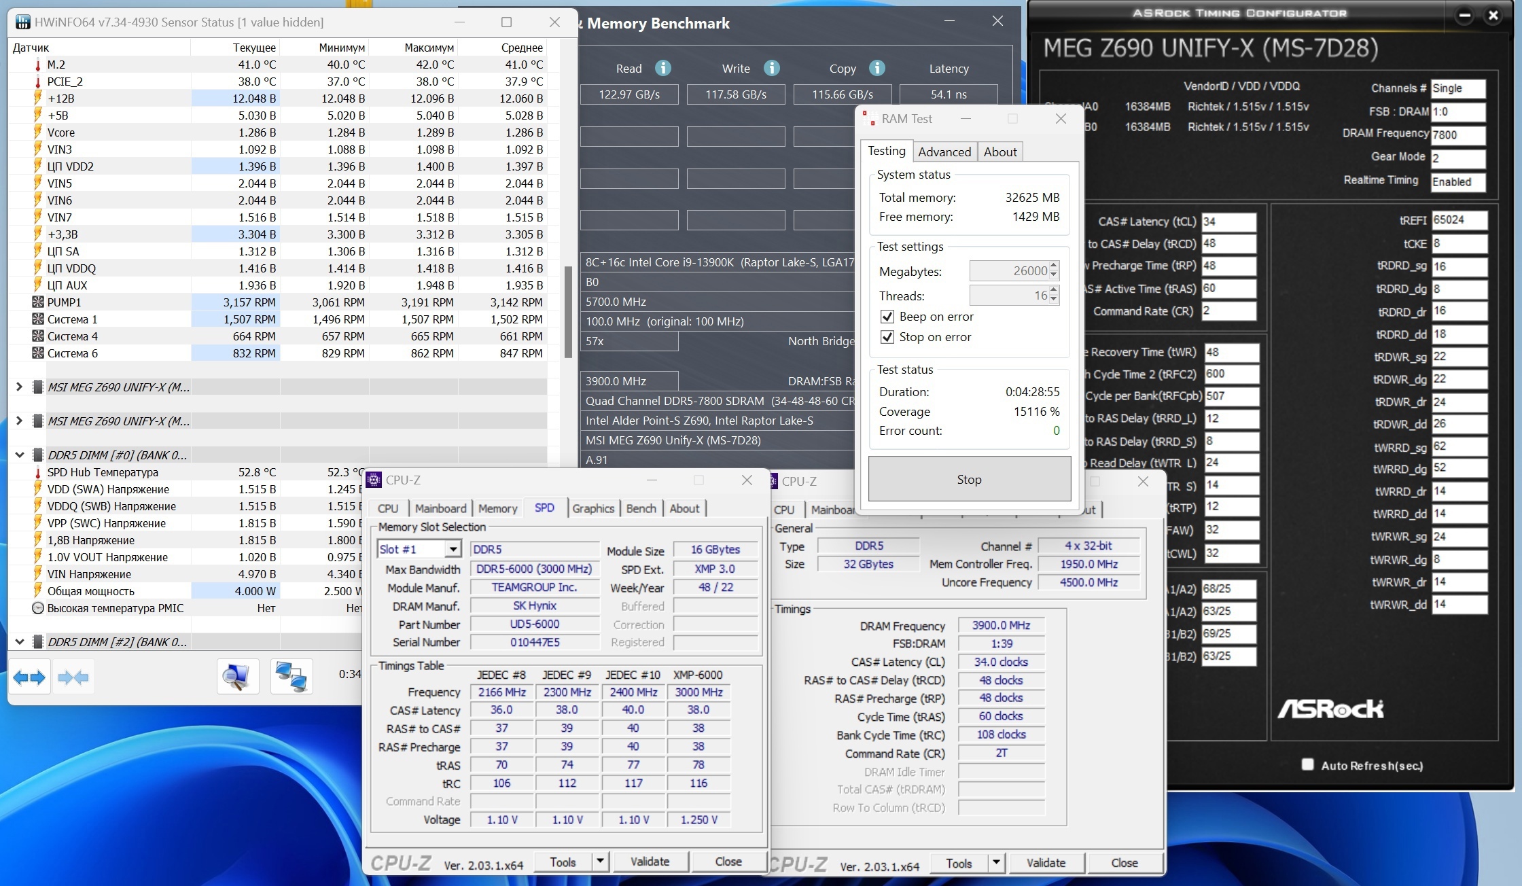
Task: Toggle the Stop on error checkbox
Action: pyautogui.click(x=887, y=337)
